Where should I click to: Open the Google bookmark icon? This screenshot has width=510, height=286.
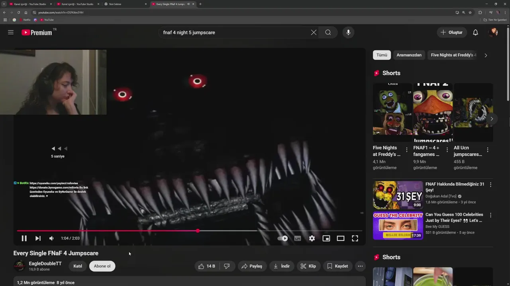[14, 20]
